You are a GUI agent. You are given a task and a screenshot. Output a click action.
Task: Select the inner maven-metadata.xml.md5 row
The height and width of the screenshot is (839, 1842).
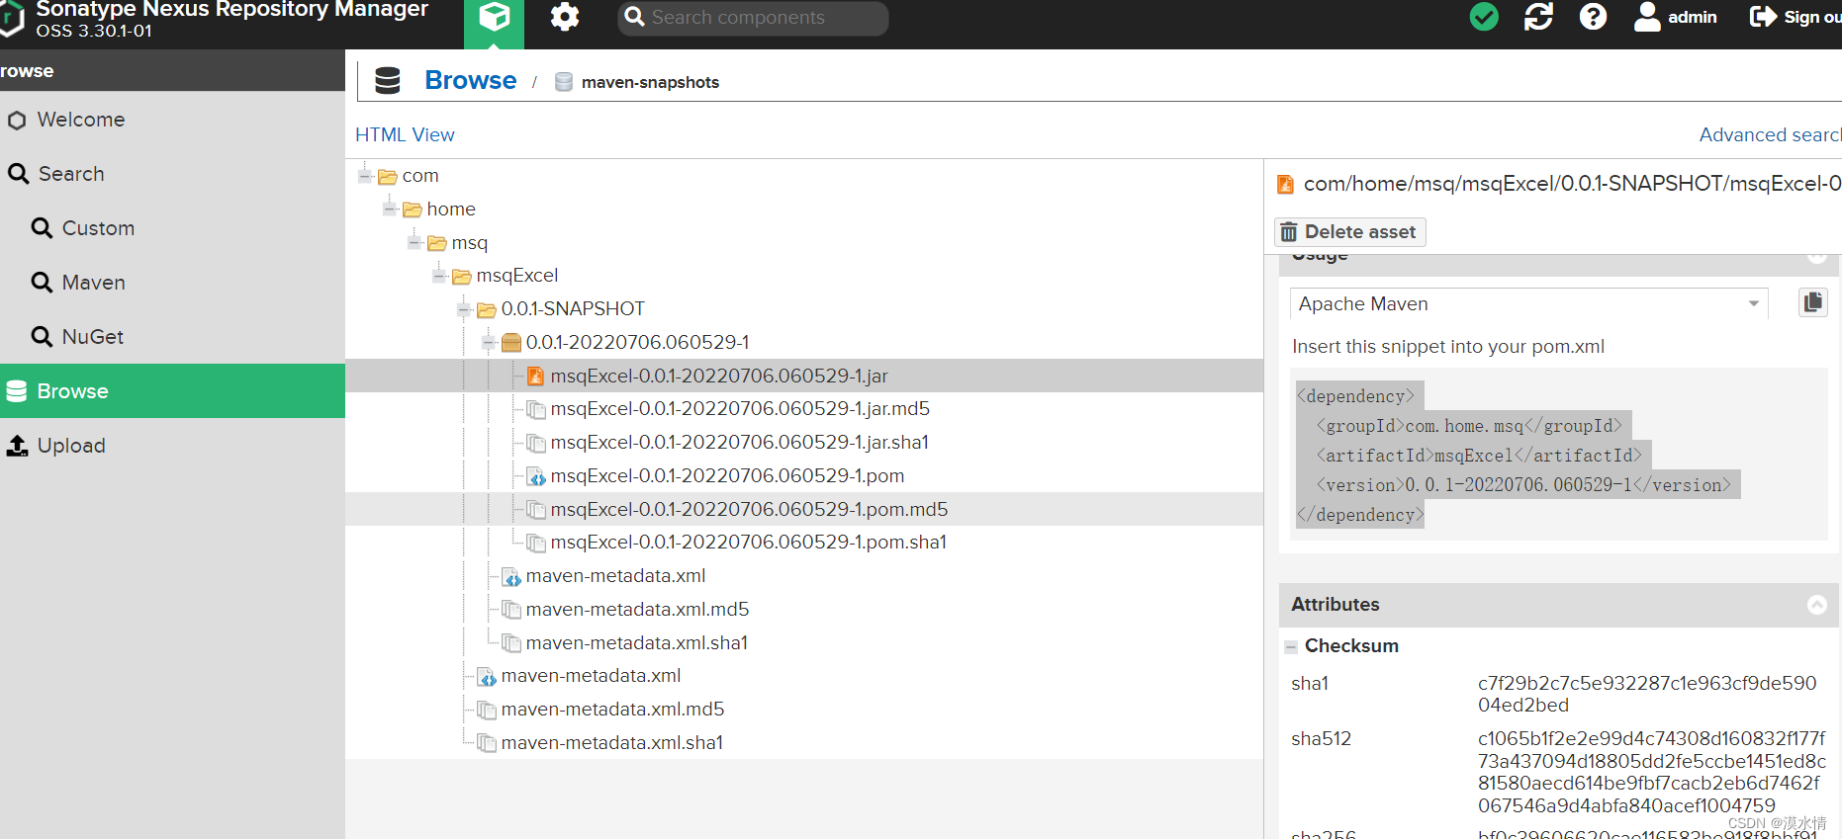[804, 610]
